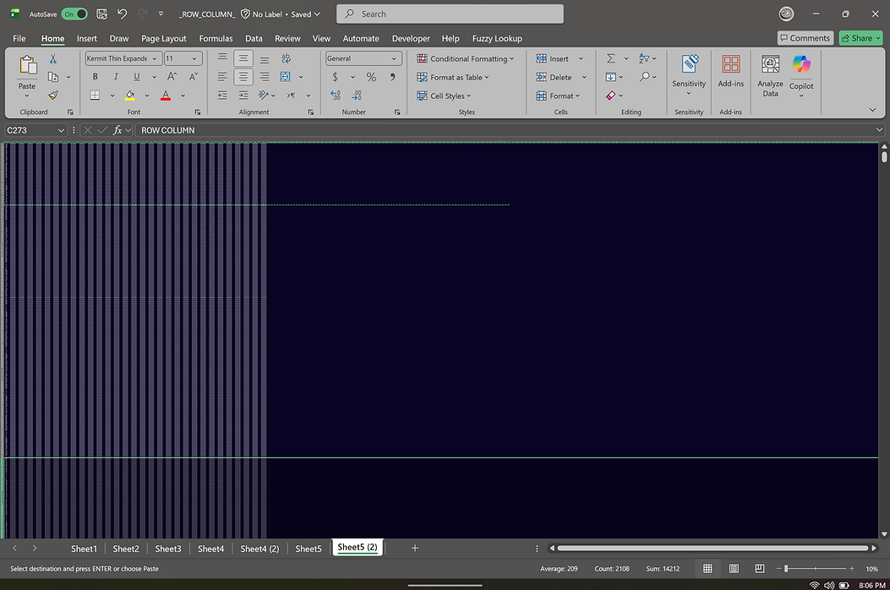Expand the Conditional Formatting menu
Image resolution: width=890 pixels, height=590 pixels.
[x=465, y=59]
